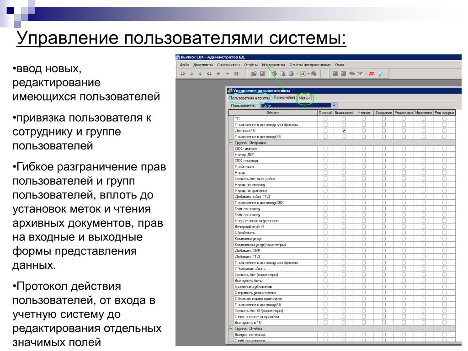Select the Отчет по всем операциям row
The width and height of the screenshot is (468, 351).
[x=275, y=316]
